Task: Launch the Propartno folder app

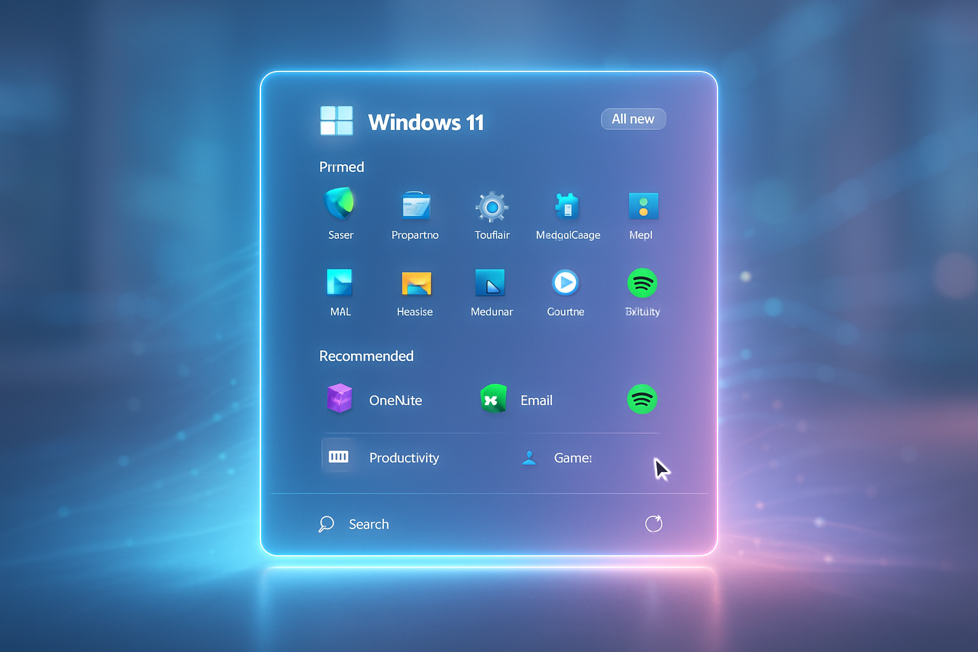Action: tap(416, 206)
